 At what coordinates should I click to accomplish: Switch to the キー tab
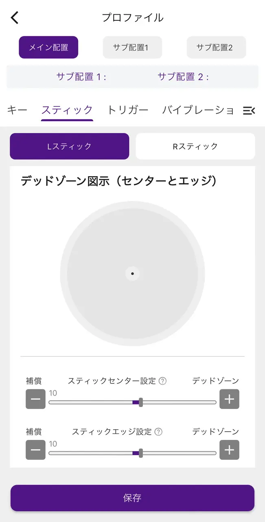pyautogui.click(x=17, y=110)
